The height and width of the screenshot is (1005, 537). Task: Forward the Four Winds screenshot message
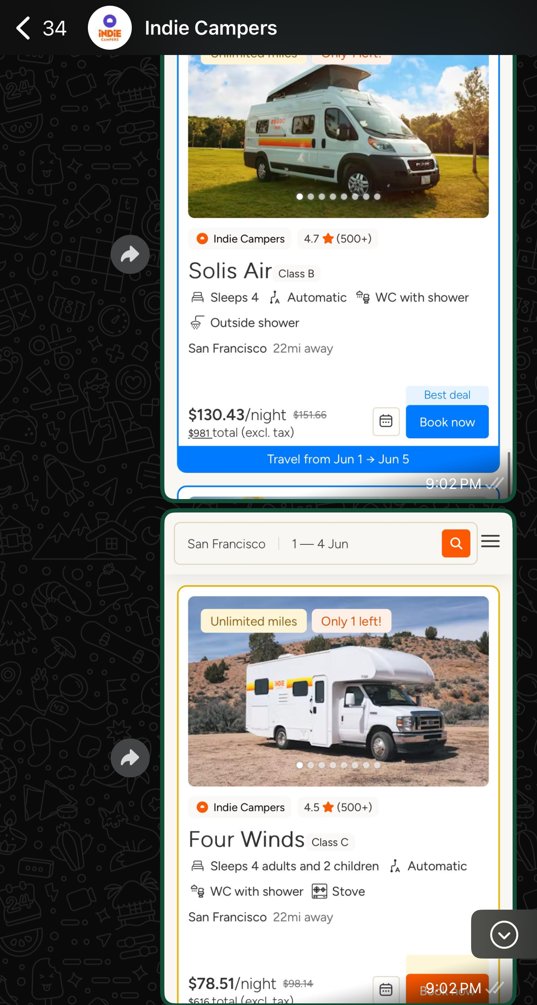coord(130,758)
